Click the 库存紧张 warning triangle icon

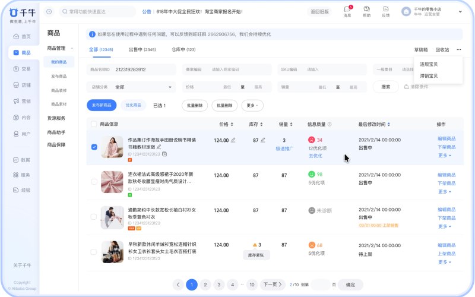click(255, 245)
